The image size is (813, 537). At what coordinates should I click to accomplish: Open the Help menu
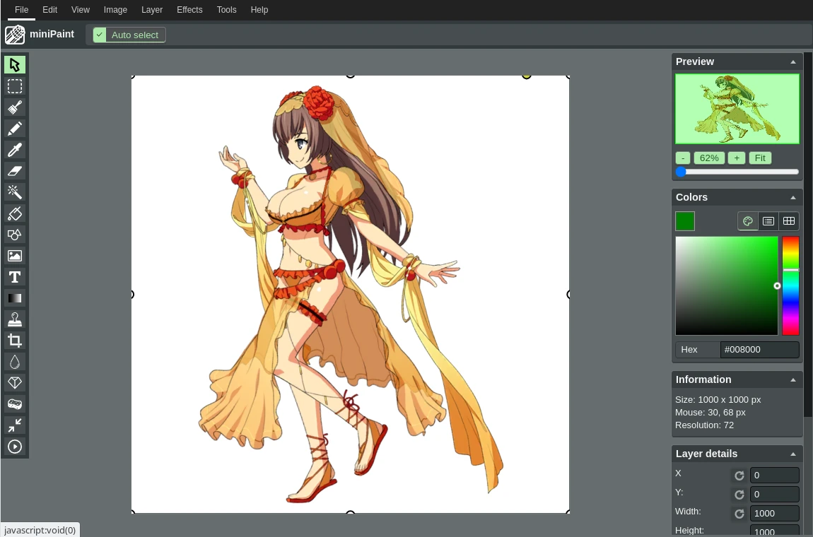[259, 10]
